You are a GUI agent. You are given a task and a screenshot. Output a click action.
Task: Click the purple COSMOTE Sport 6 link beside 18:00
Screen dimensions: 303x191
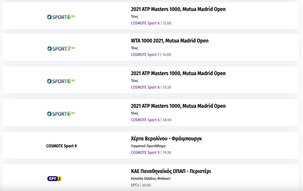(x=145, y=120)
